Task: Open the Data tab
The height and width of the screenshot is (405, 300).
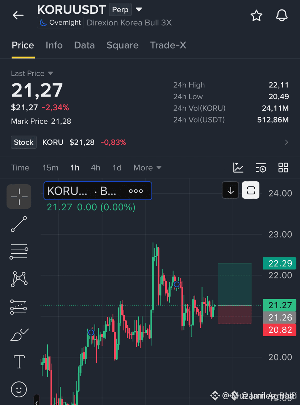Action: pyautogui.click(x=84, y=45)
